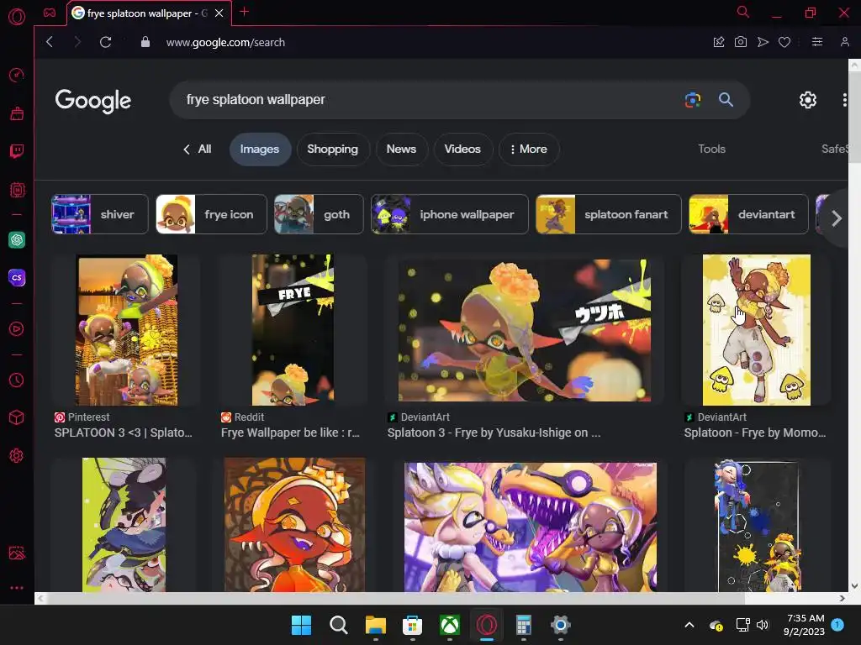This screenshot has width=861, height=645.
Task: Search by image with Google Lens icon
Action: 693,100
